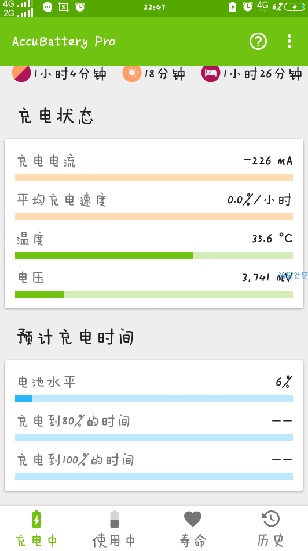Tap the message notification status icon
The height and width of the screenshot is (551, 308).
pos(47,7)
